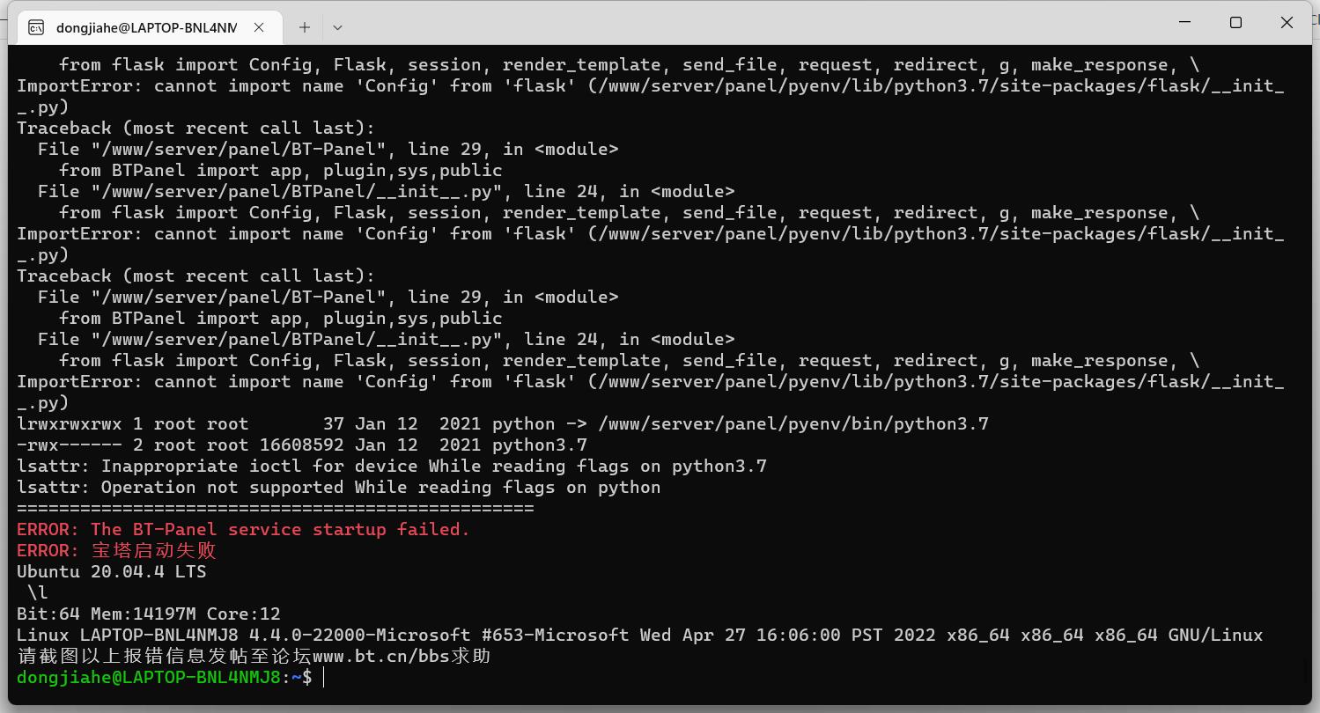The image size is (1320, 713).
Task: Click the green dongjiahe@LAPTOP-BNL4NMJ8 prompt text
Action: [149, 677]
